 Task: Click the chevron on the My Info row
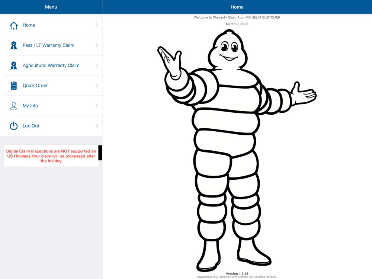[x=97, y=106]
